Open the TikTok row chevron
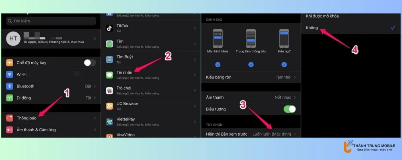The height and width of the screenshot is (160, 402). (x=195, y=28)
